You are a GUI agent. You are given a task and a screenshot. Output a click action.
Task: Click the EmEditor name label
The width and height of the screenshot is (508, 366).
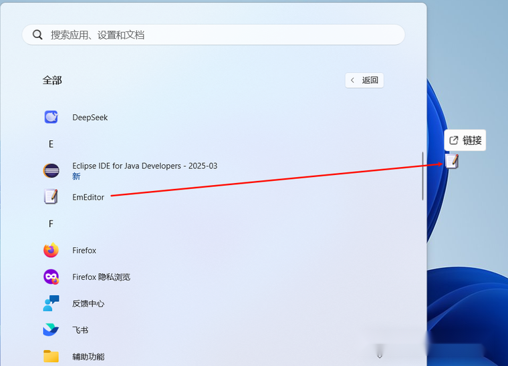[88, 197]
